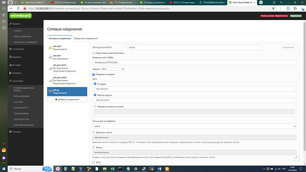This screenshot has width=306, height=172.
Task: Click the SSID network name field
Action: tap(194, 63)
